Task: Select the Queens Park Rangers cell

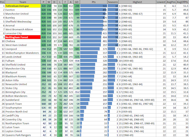Action: click(x=23, y=135)
